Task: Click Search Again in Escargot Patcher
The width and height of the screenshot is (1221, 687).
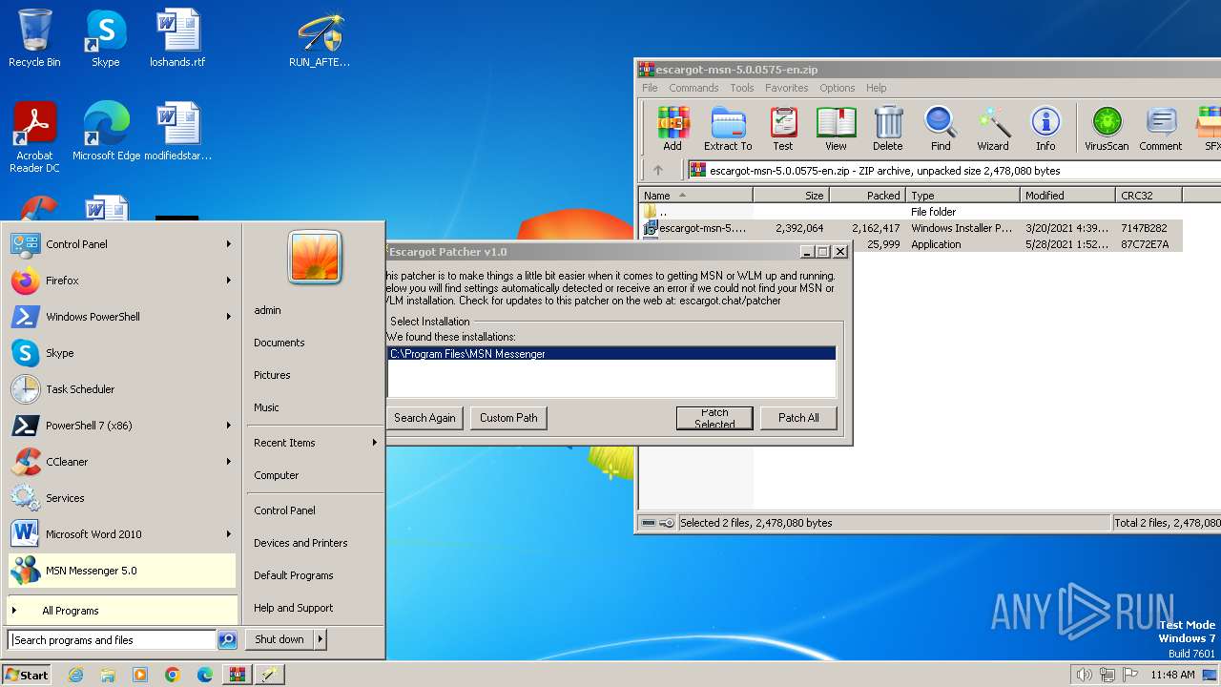Action: [x=424, y=418]
